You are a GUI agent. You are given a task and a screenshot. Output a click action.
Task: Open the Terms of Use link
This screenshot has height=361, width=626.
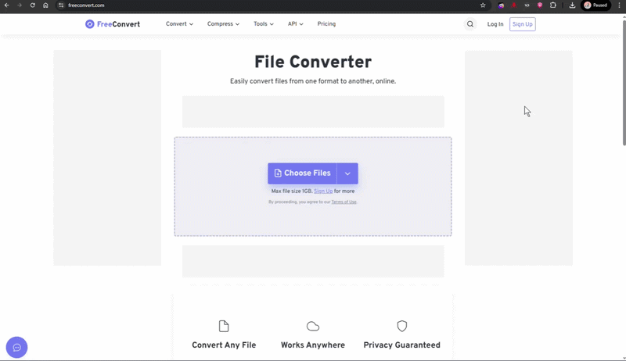point(344,202)
